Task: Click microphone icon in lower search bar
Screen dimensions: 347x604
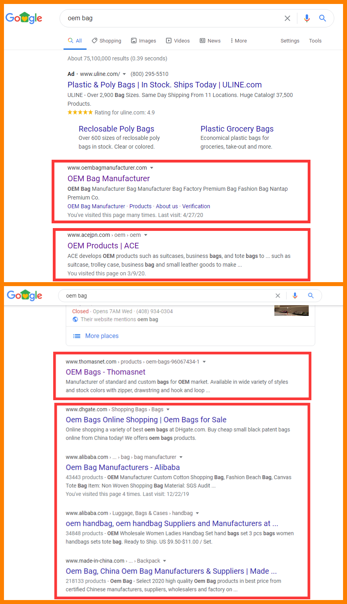Action: [x=295, y=296]
